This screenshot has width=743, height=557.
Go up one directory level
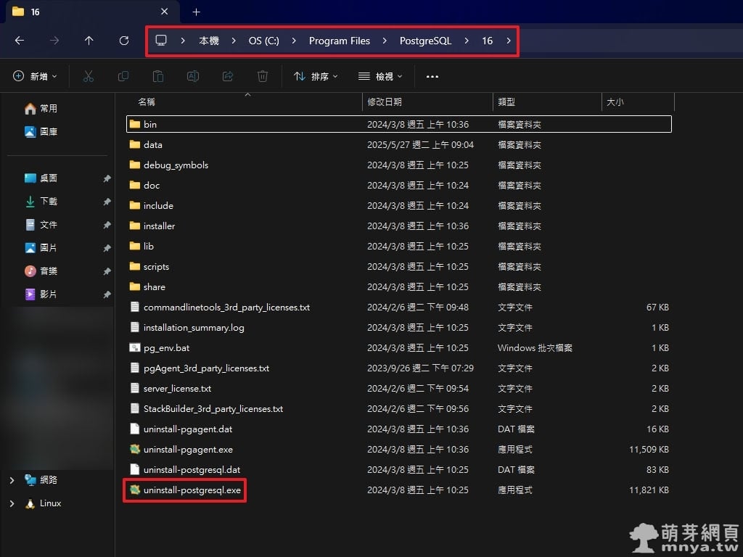(89, 41)
